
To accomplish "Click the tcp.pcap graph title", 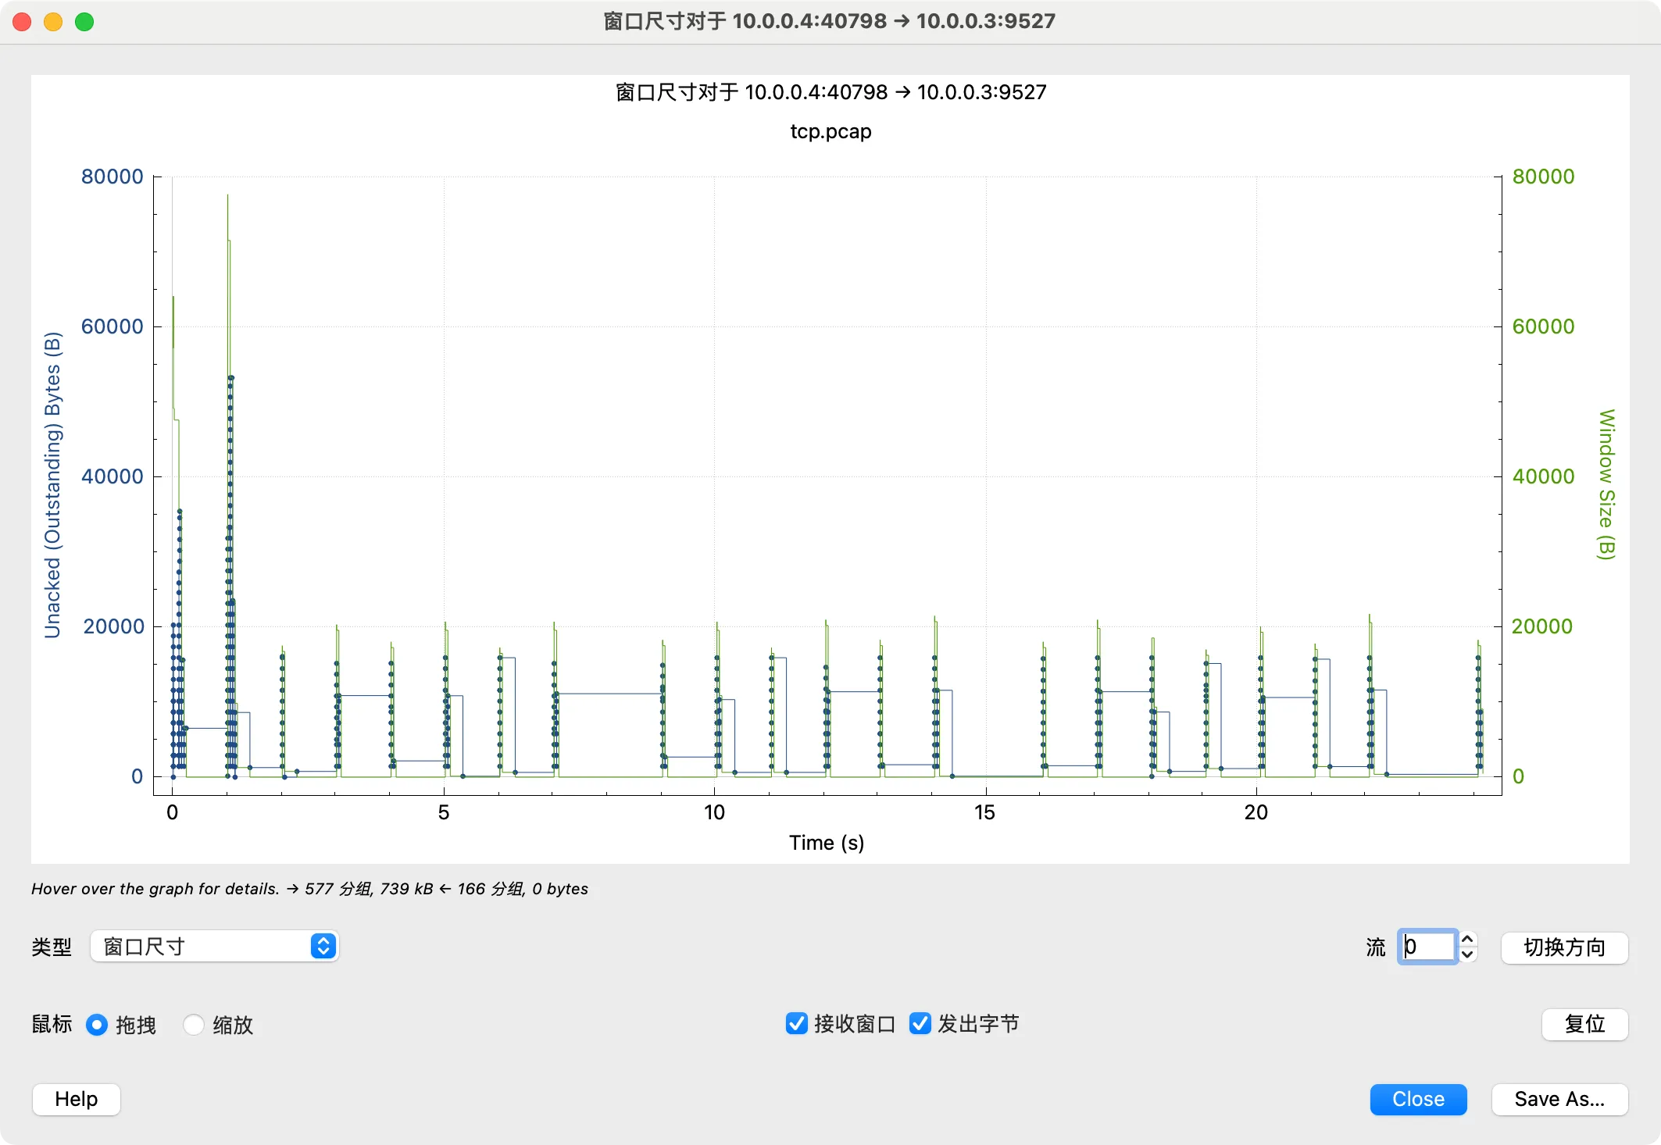I will (830, 131).
